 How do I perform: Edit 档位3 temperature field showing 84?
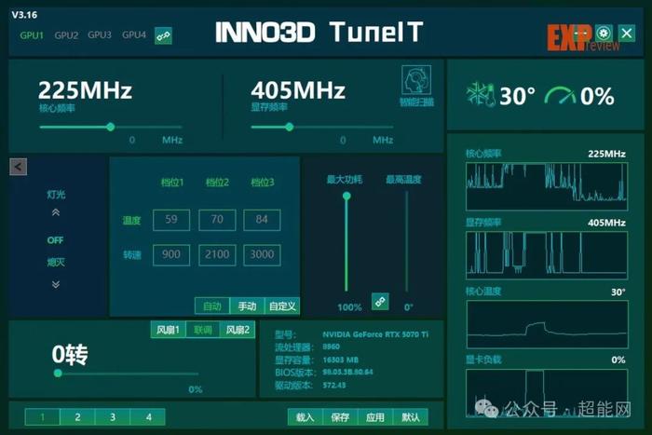click(262, 220)
